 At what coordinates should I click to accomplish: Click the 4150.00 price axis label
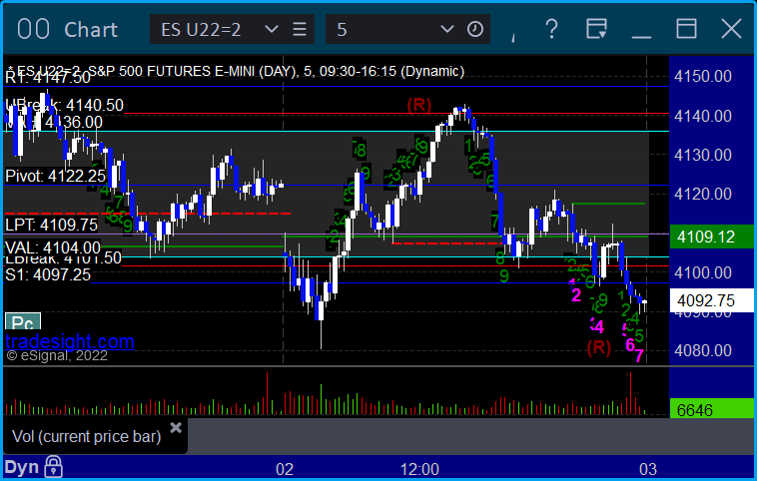point(702,76)
